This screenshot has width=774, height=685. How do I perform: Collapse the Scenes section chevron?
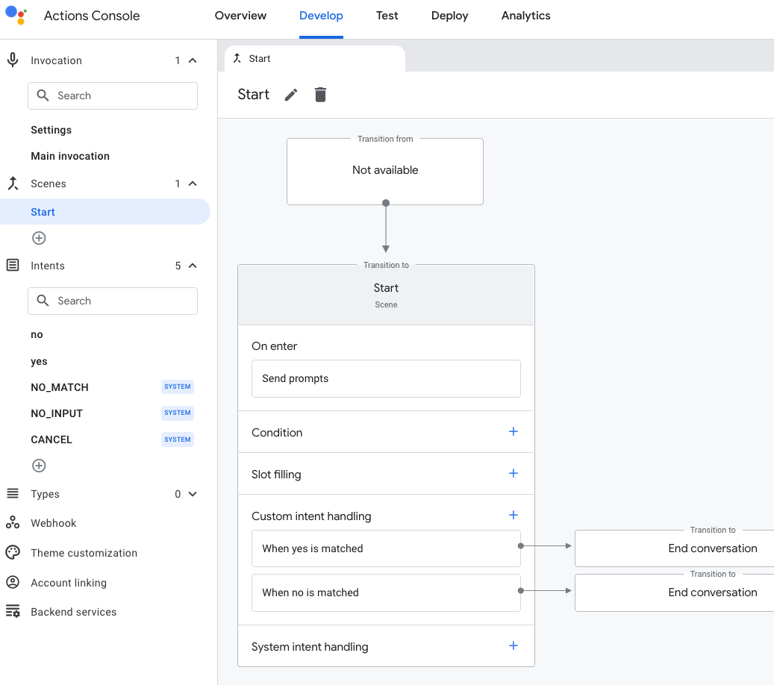click(x=193, y=184)
